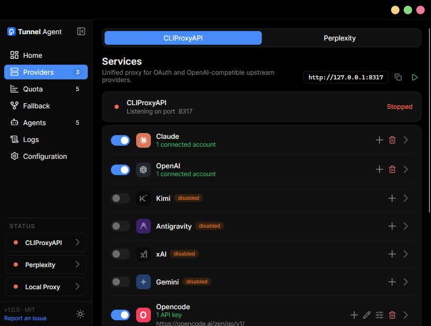Screen dimensions: 431x326
Task: Expand the Antigravity row chevron
Action: click(x=406, y=226)
